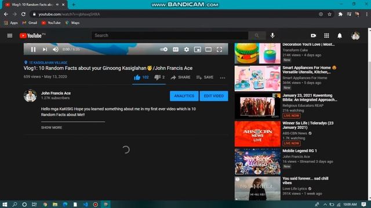This screenshot has height=208, width=371.
Task: Dislike the video with thumbs down
Action: click(159, 77)
